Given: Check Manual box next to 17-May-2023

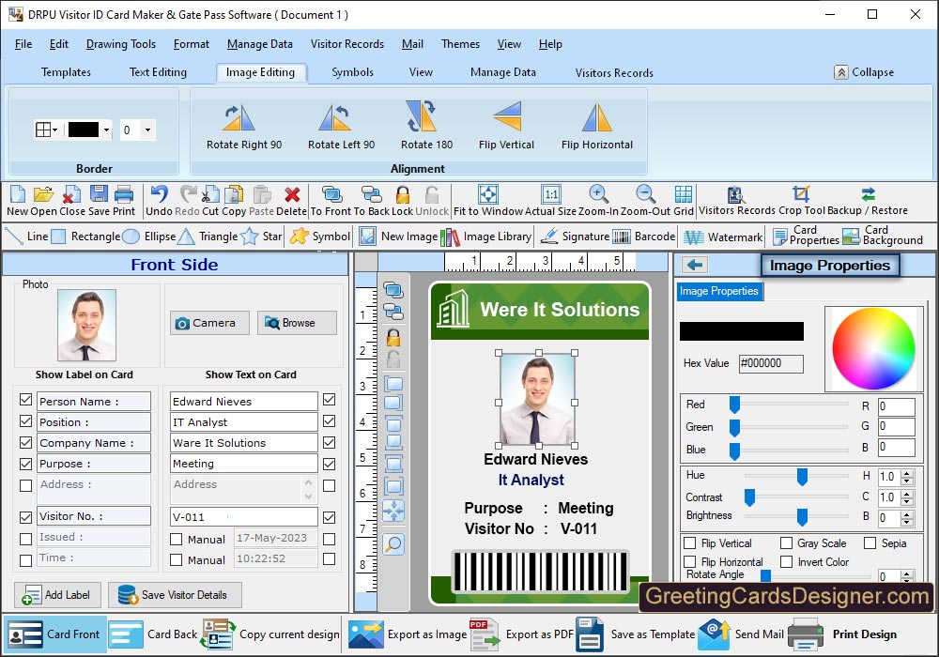Looking at the screenshot, I should pyautogui.click(x=177, y=539).
